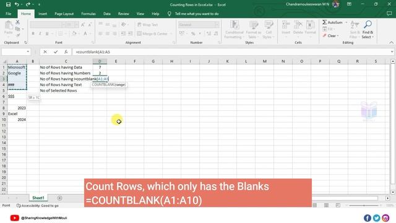The image size is (396, 223).
Task: Add a new sheet with plus icon
Action: point(59,198)
